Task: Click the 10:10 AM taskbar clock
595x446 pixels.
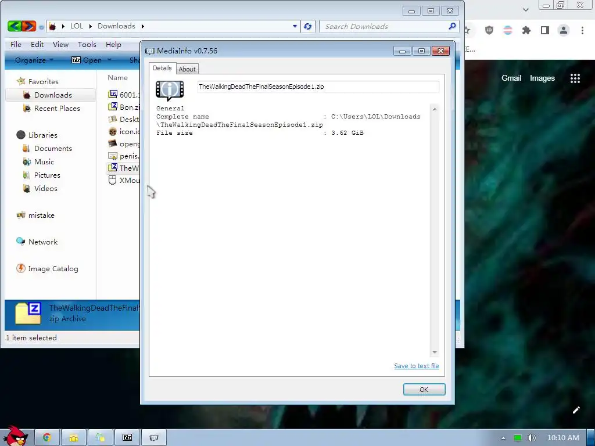Action: [563, 438]
